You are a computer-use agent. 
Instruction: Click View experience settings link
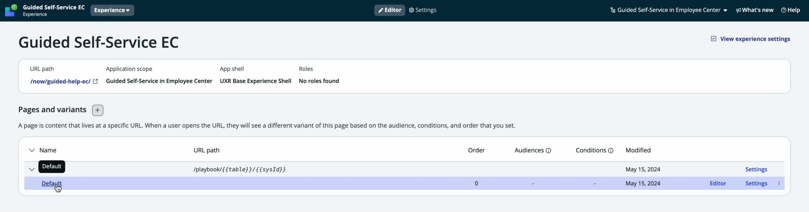750,39
